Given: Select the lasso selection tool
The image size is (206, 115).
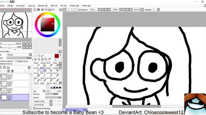Looking at the screenshot, I should pos(39,56).
